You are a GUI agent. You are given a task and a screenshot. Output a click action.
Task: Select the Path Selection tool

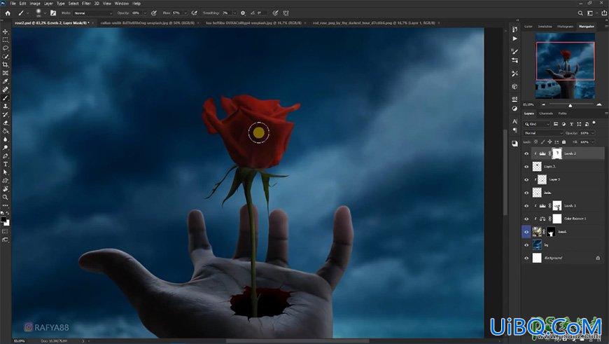pos(6,172)
